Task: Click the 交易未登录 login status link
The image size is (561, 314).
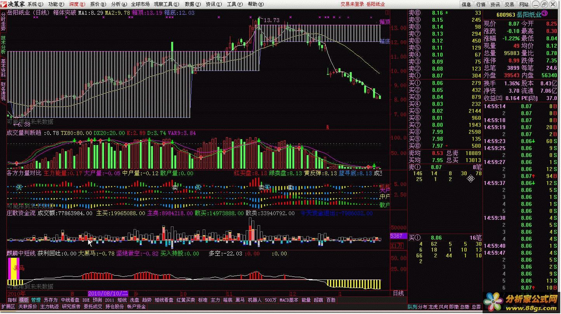Action: coord(353,4)
